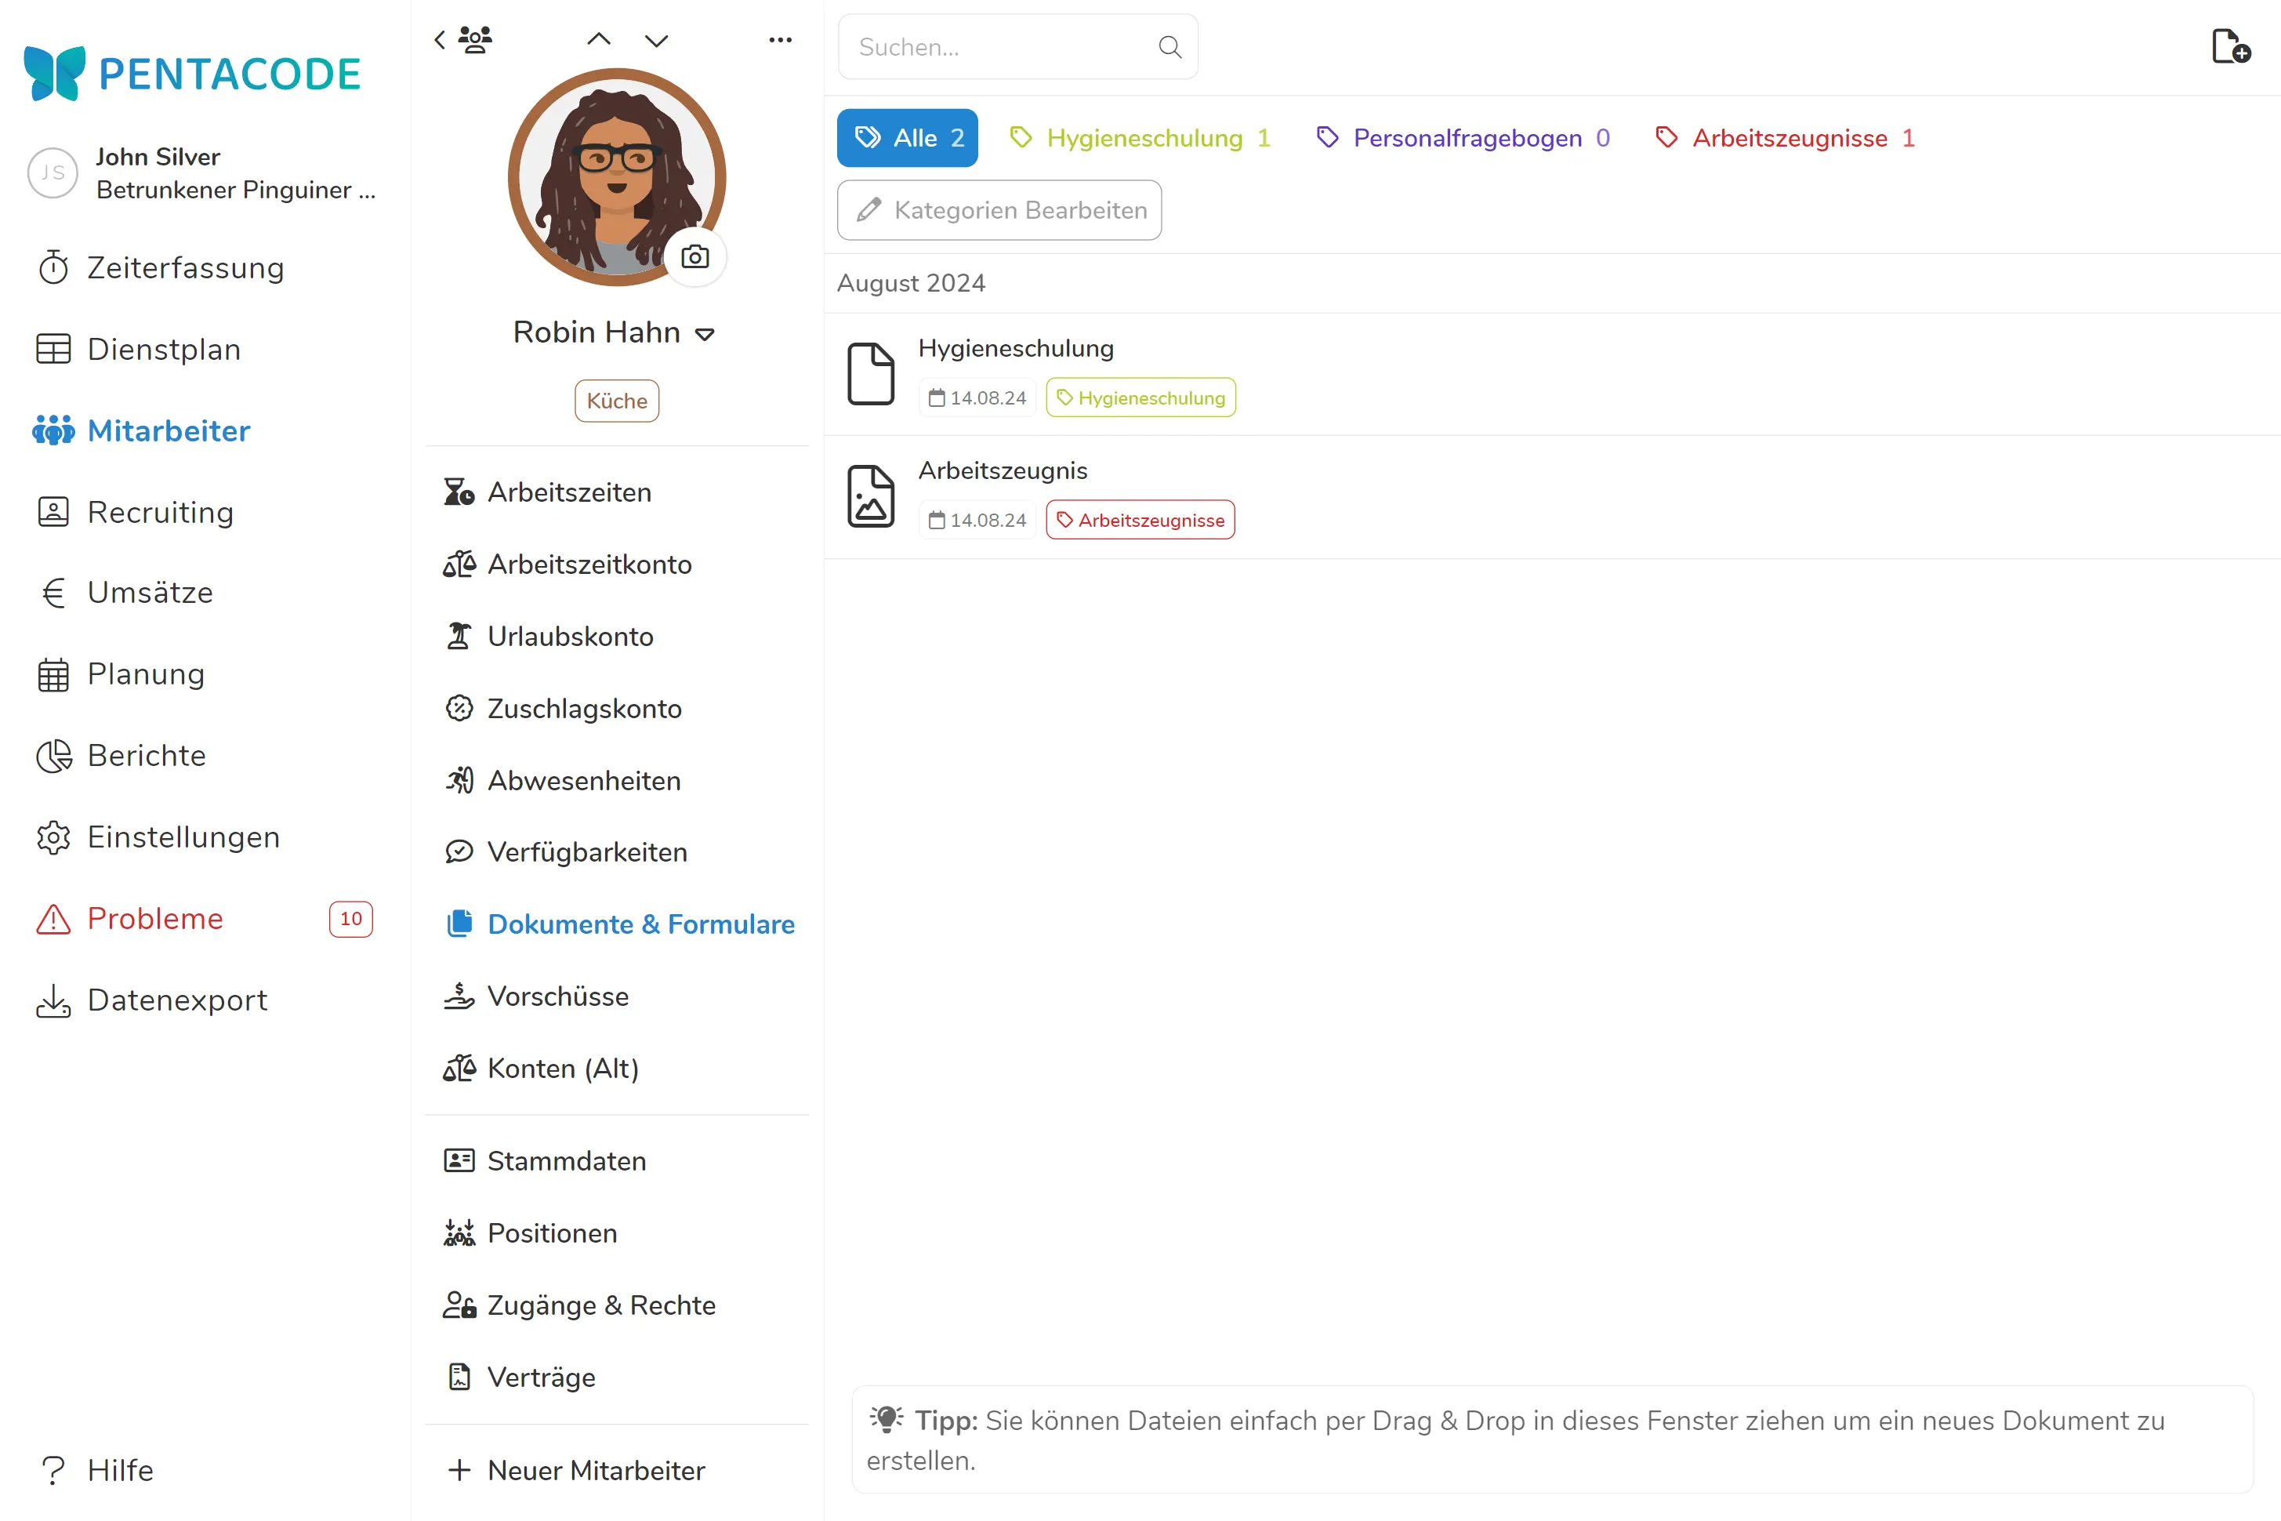Open the three-dots more options menu
This screenshot has height=1521, width=2281.
tap(780, 40)
